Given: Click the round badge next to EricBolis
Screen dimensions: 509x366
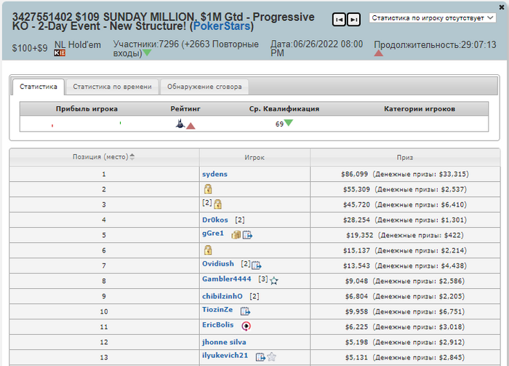Looking at the screenshot, I should pyautogui.click(x=247, y=326).
